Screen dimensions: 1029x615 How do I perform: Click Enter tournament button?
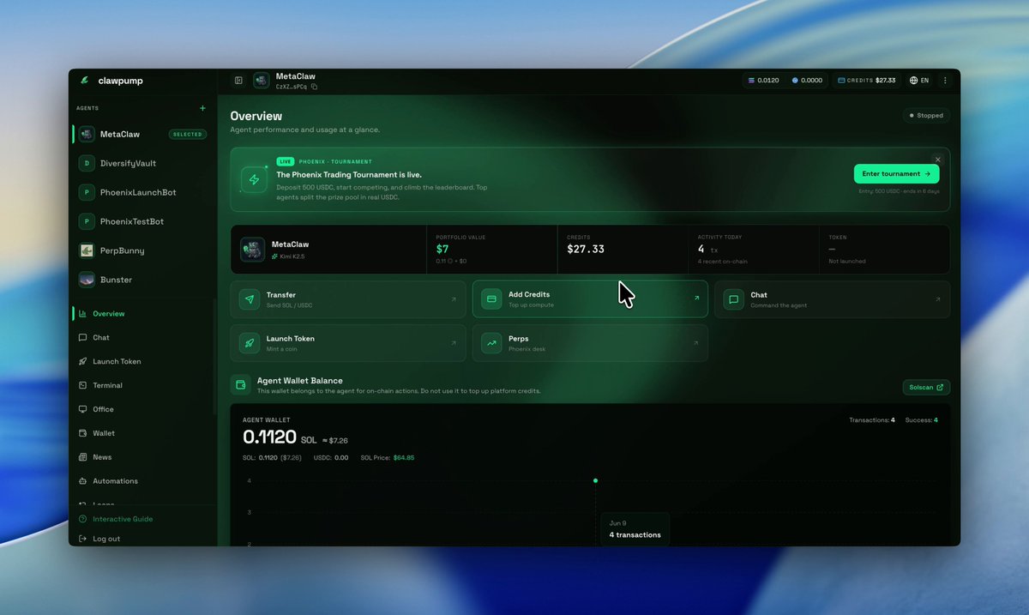[x=896, y=173]
